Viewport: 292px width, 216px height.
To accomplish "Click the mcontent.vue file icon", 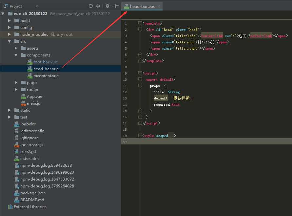I will (x=30, y=76).
